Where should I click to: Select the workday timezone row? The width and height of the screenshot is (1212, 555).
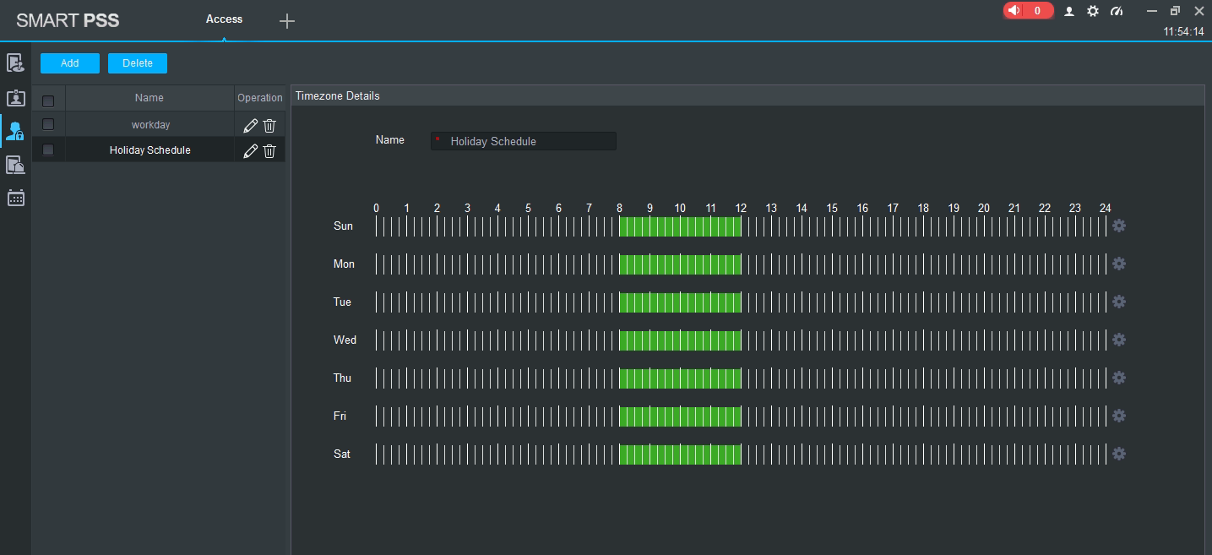point(150,125)
